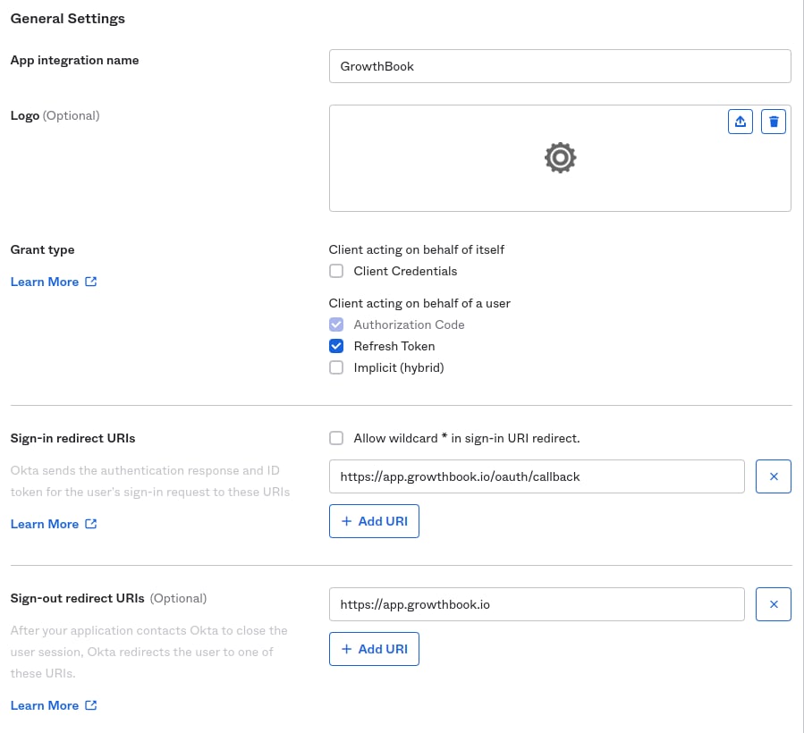This screenshot has width=804, height=733.
Task: Click the trash icon to delete logo
Action: tap(774, 122)
